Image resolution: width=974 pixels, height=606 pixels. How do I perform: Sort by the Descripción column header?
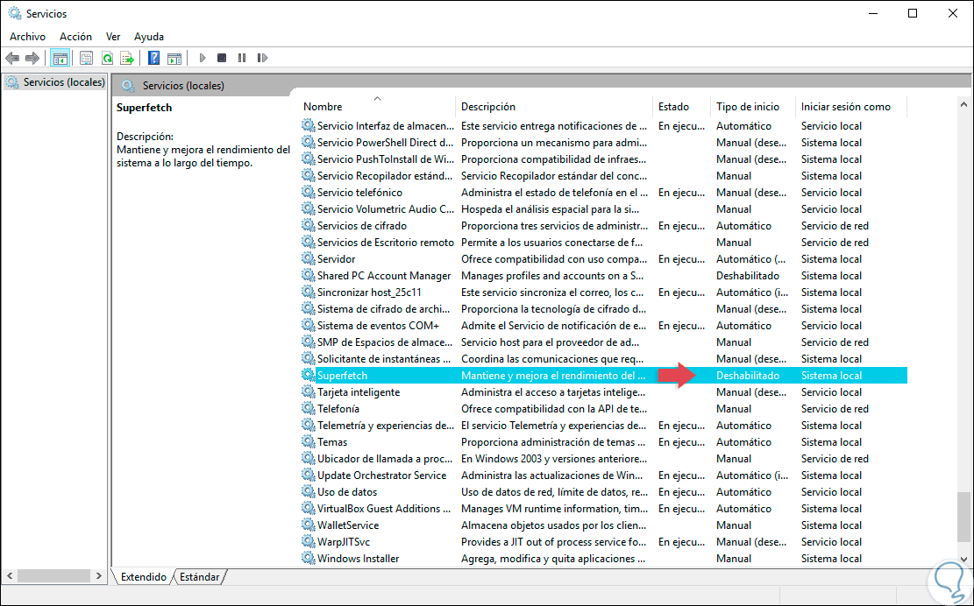coord(554,107)
